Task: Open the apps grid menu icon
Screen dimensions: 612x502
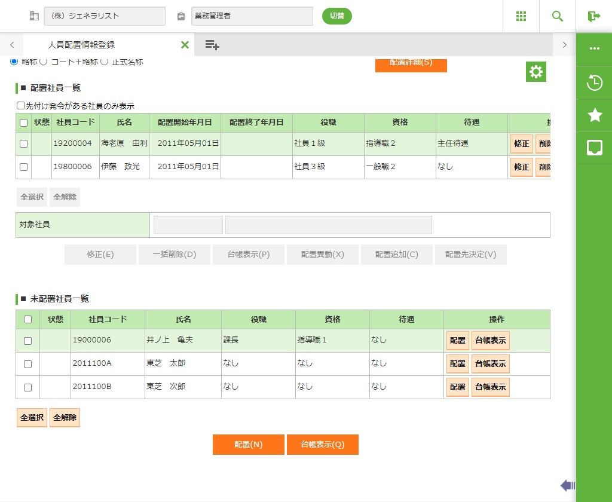Action: point(521,16)
